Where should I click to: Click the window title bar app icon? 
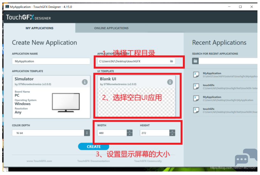7,7
